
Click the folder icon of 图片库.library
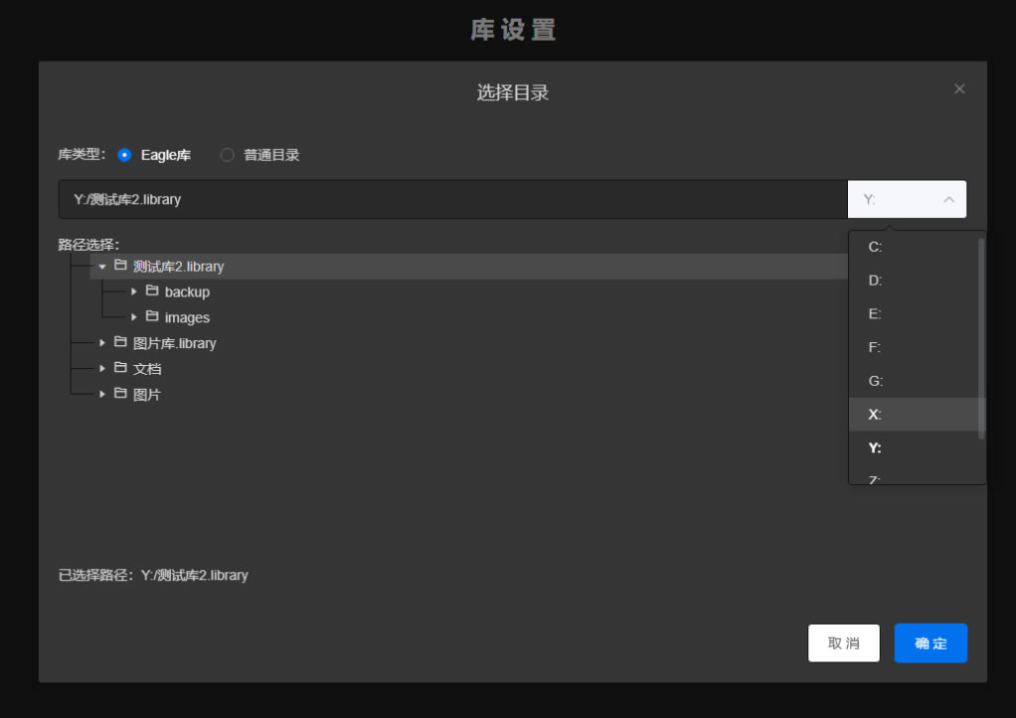point(120,341)
